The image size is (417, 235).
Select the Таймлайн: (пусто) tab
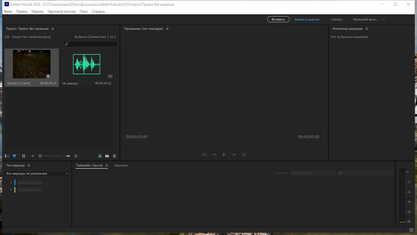click(89, 165)
